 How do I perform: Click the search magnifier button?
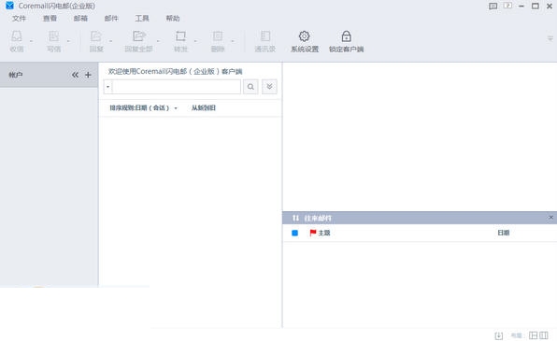pos(250,87)
